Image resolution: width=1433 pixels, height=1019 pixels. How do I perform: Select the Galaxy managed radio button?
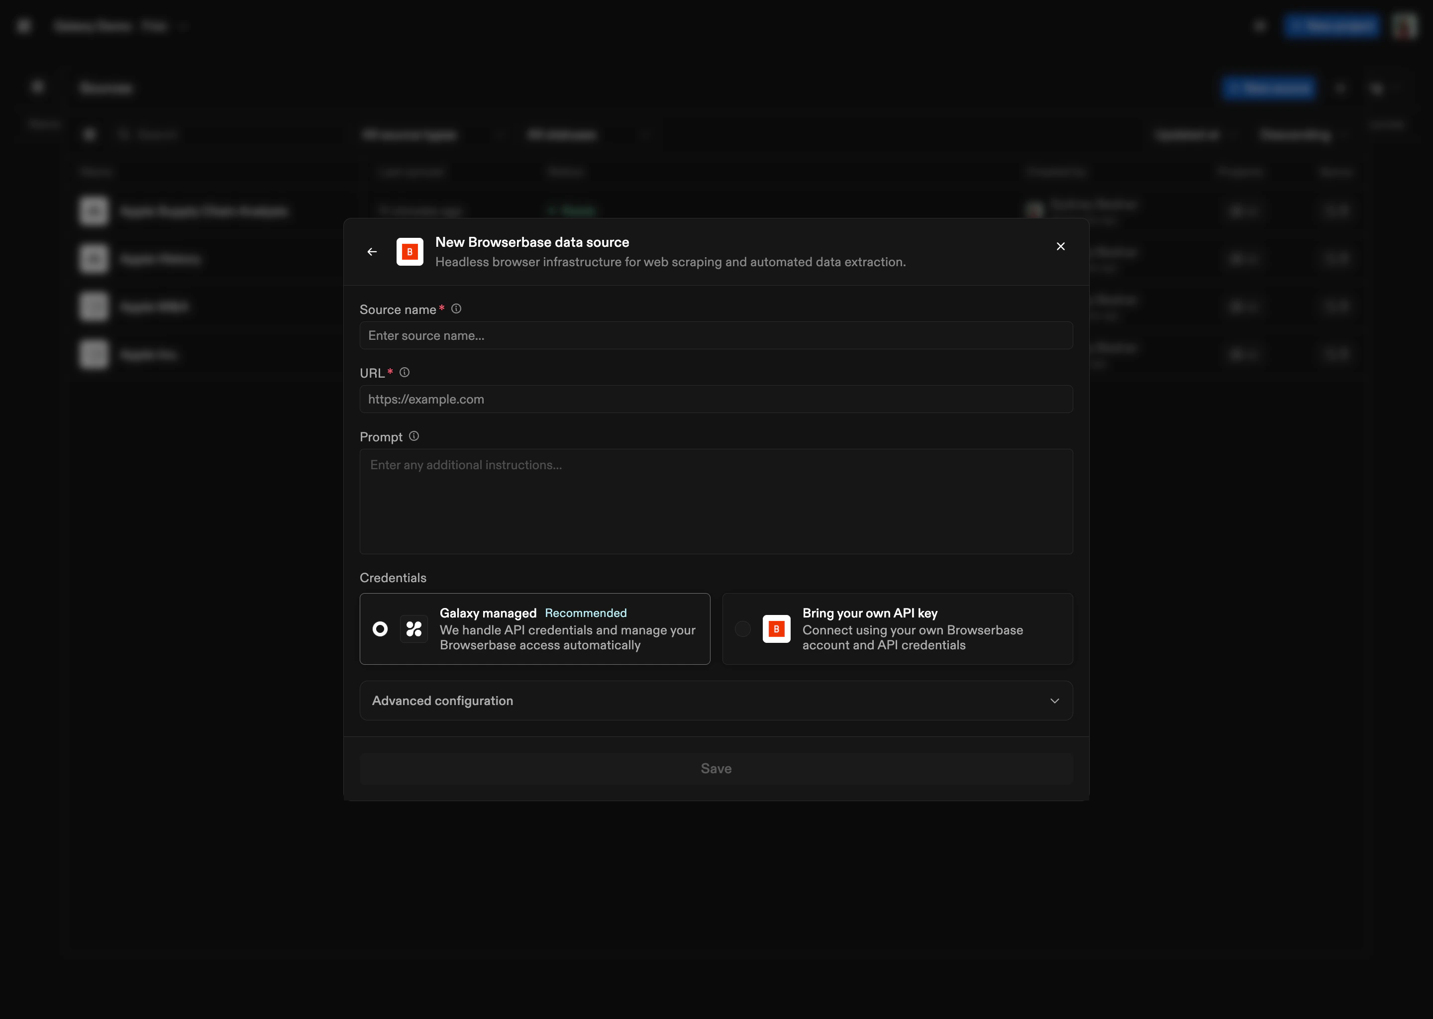coord(380,629)
